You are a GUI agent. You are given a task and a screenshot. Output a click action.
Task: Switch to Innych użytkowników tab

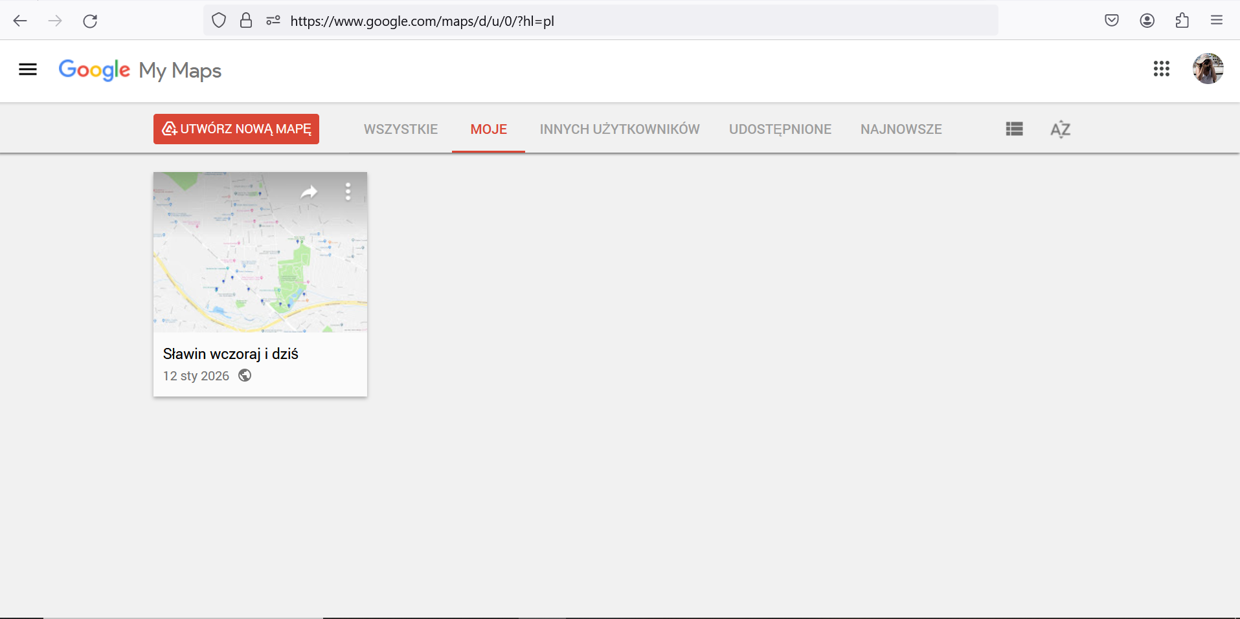(619, 129)
